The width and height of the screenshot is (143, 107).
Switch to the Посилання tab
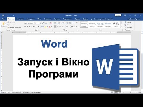click(x=48, y=19)
